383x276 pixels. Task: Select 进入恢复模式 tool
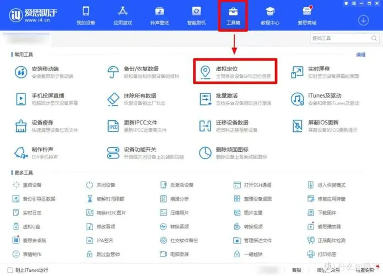(327, 185)
